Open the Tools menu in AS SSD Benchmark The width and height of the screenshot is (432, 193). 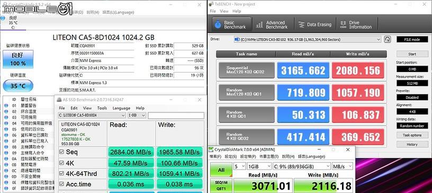point(102,108)
